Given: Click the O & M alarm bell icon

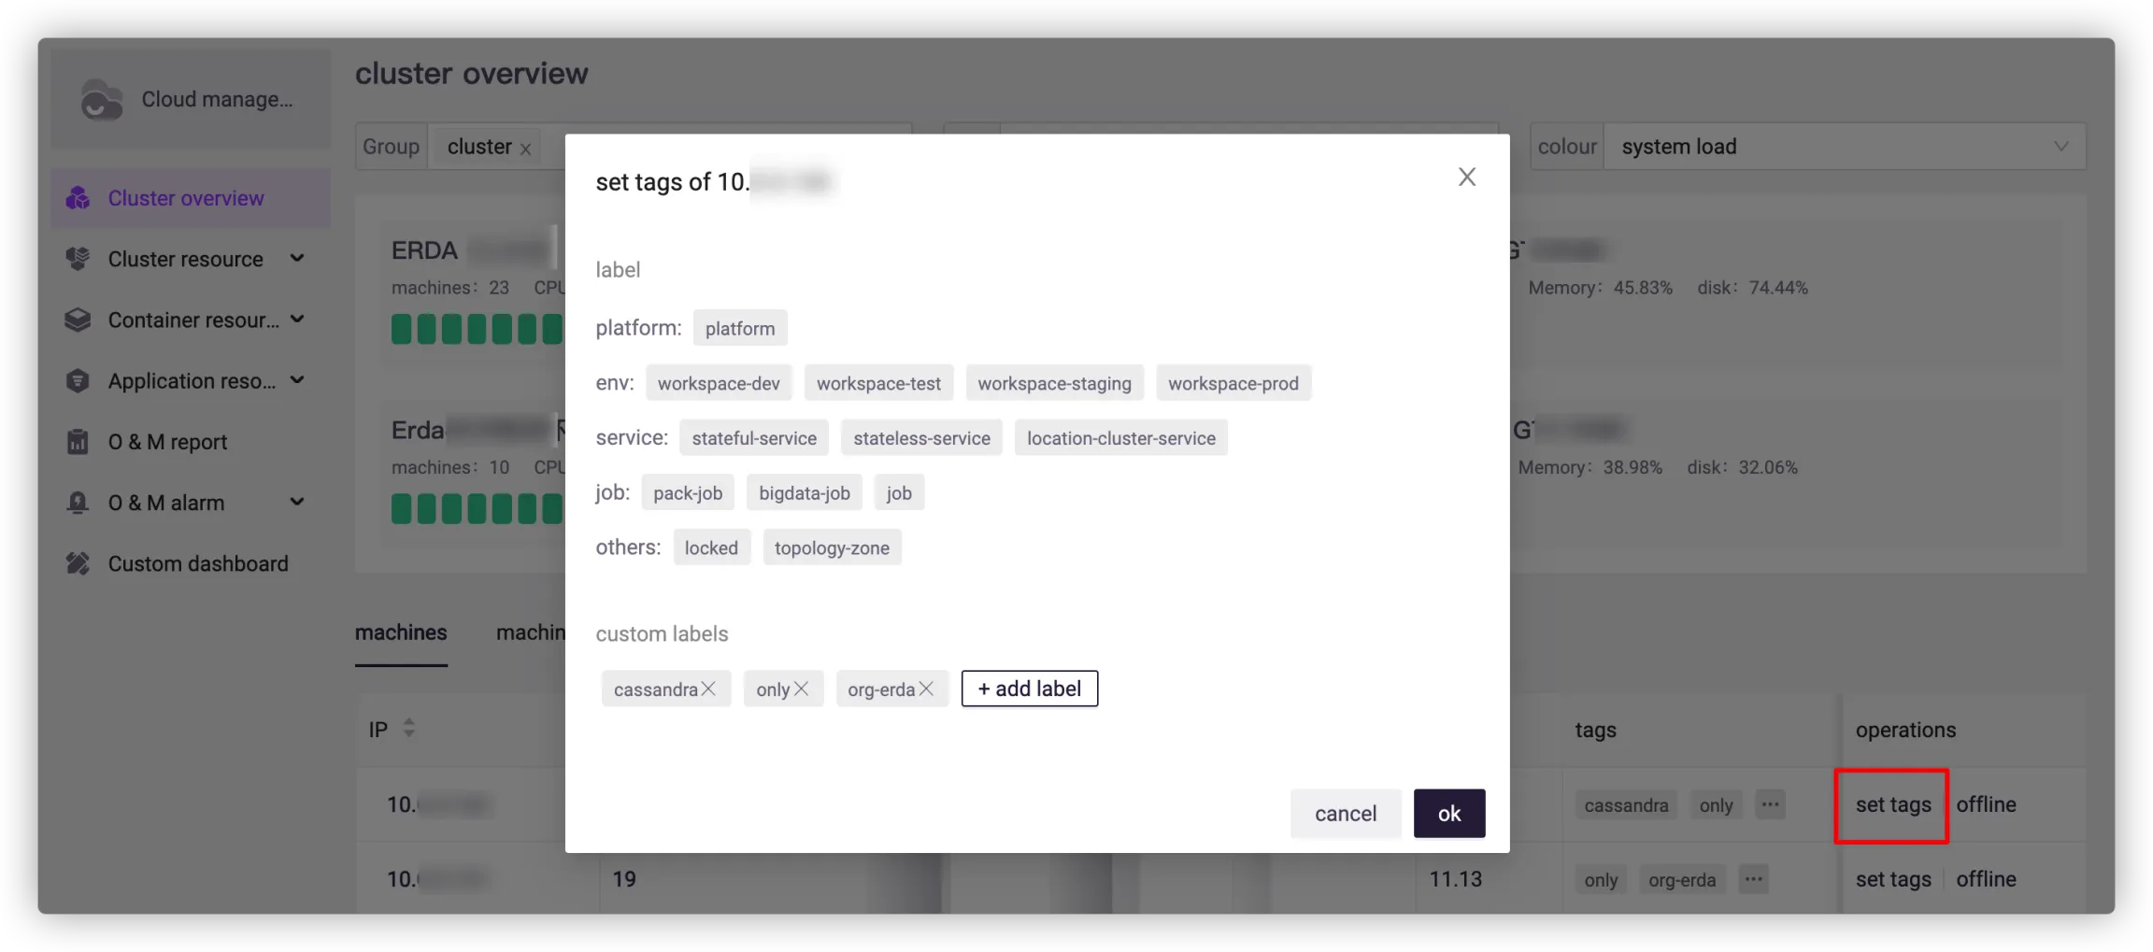Looking at the screenshot, I should coord(78,503).
